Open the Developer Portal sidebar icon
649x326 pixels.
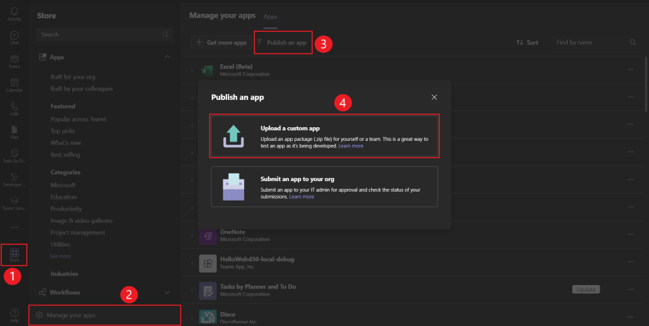[14, 179]
